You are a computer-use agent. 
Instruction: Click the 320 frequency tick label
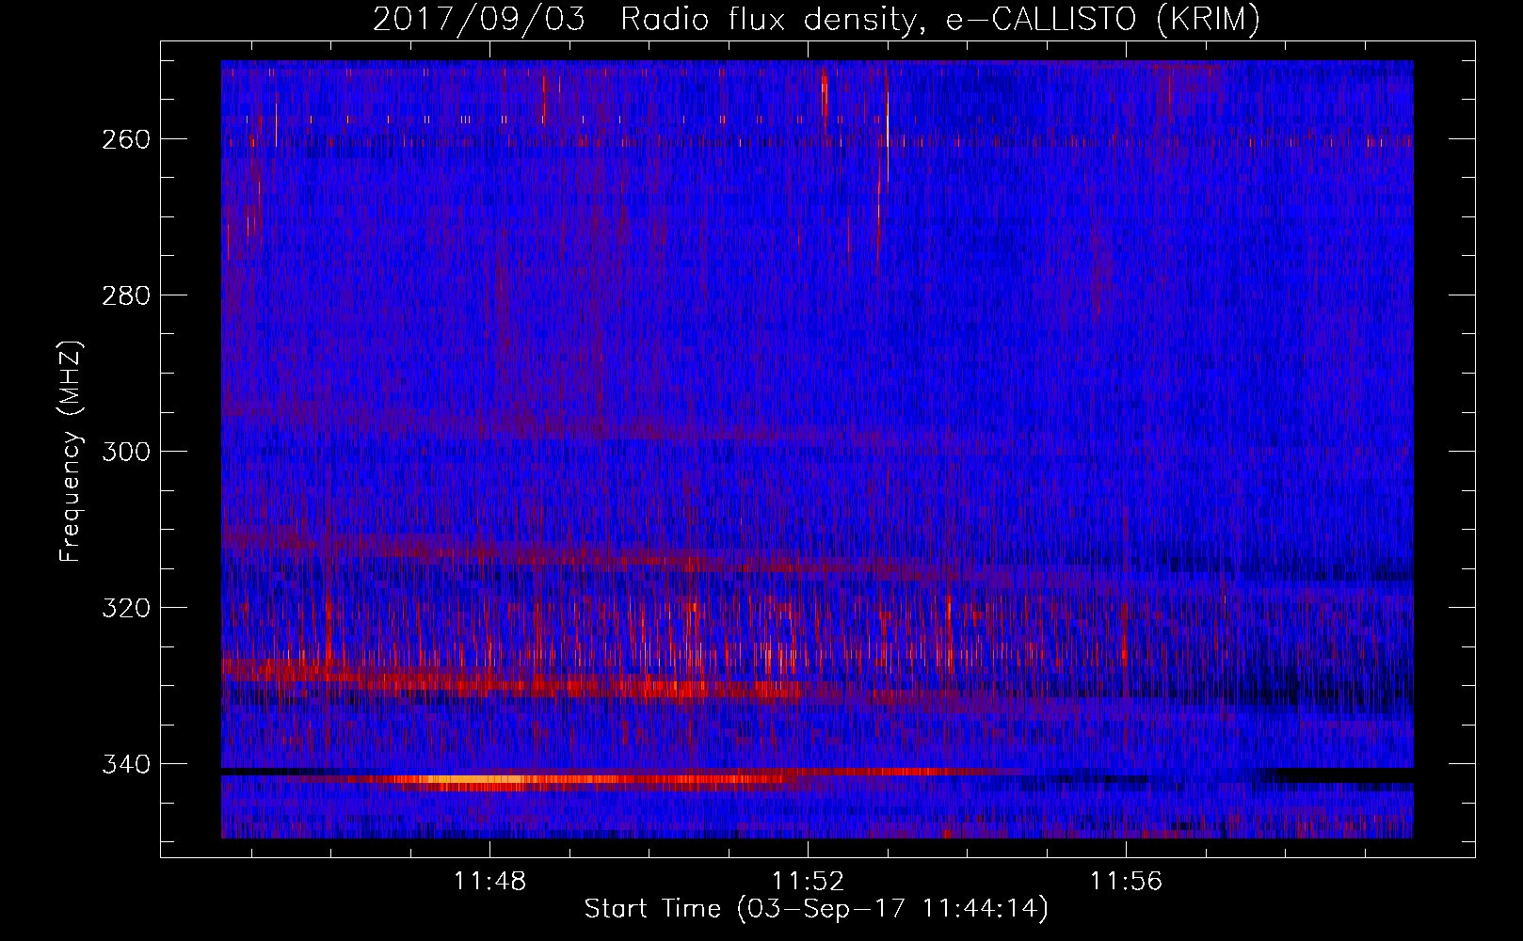click(126, 608)
